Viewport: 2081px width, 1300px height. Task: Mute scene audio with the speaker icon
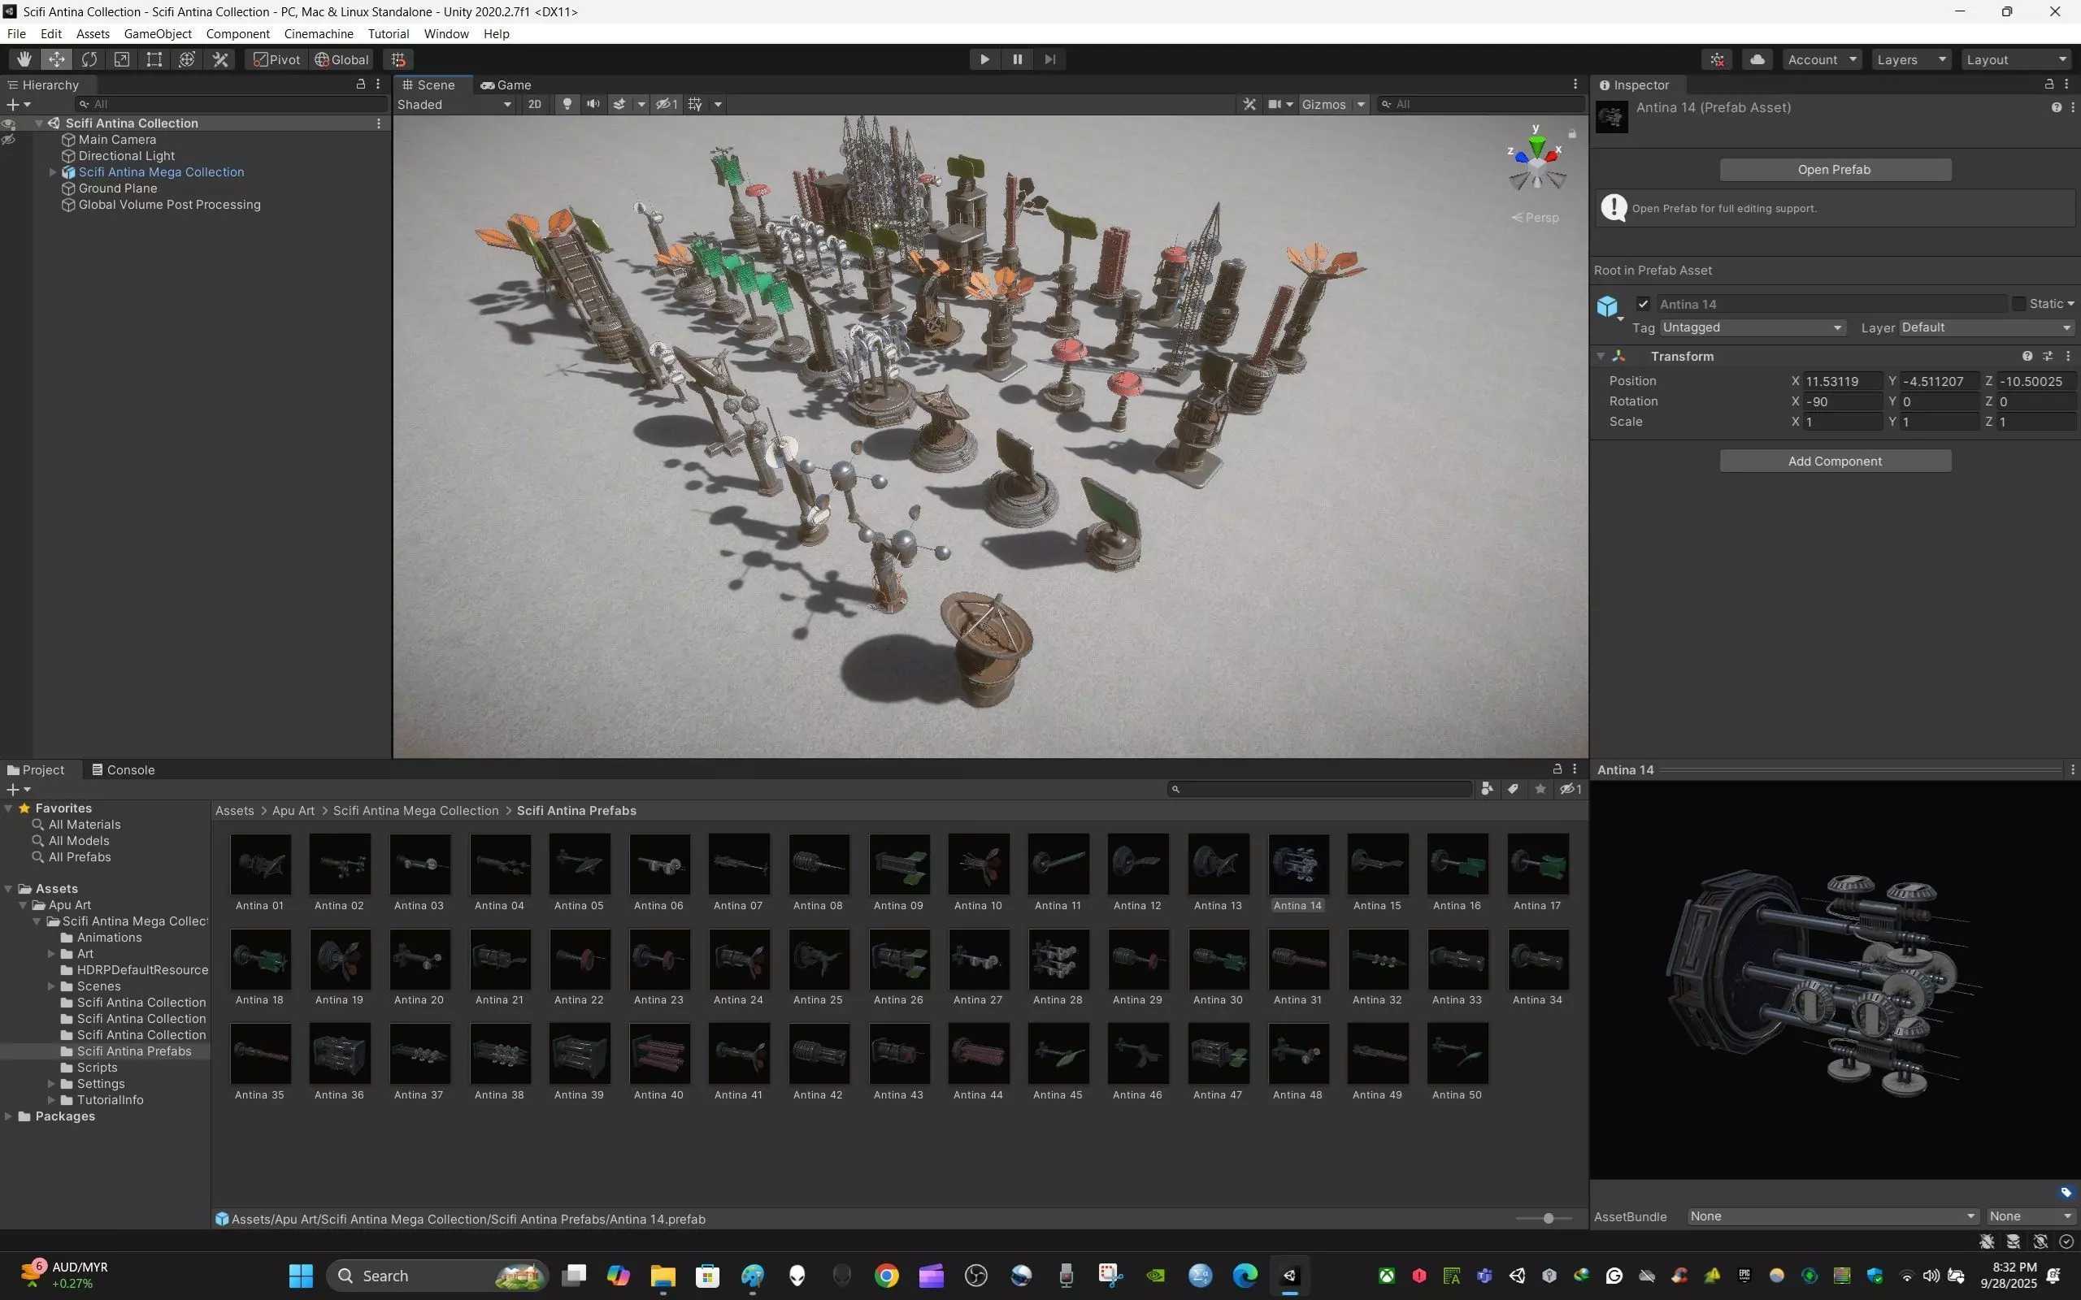593,104
